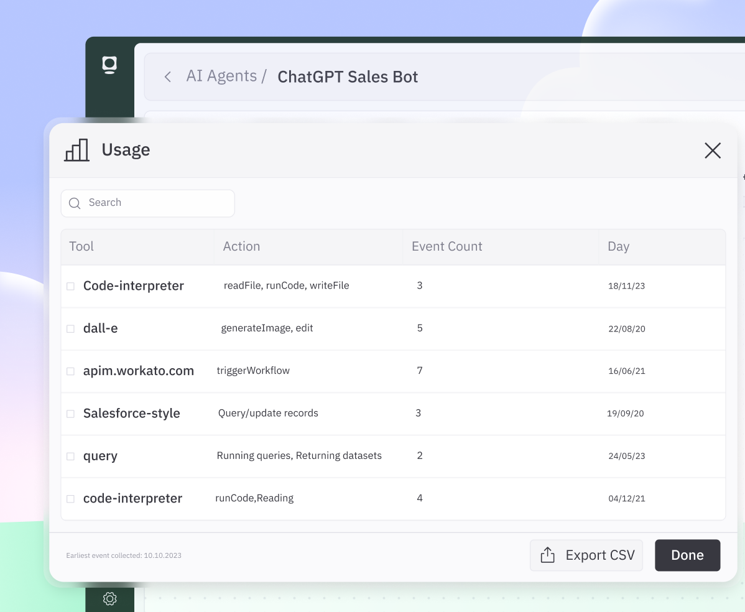Click the magnifier icon in the search box
Image resolution: width=745 pixels, height=612 pixels.
[75, 203]
